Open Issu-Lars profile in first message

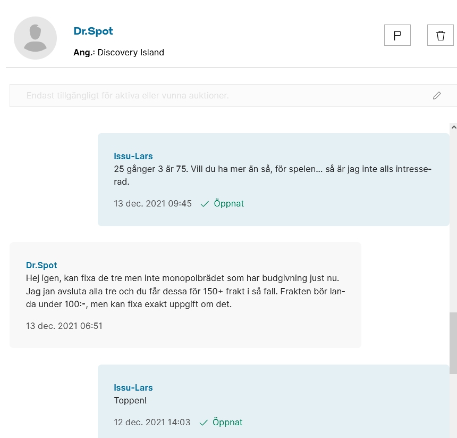click(x=133, y=156)
